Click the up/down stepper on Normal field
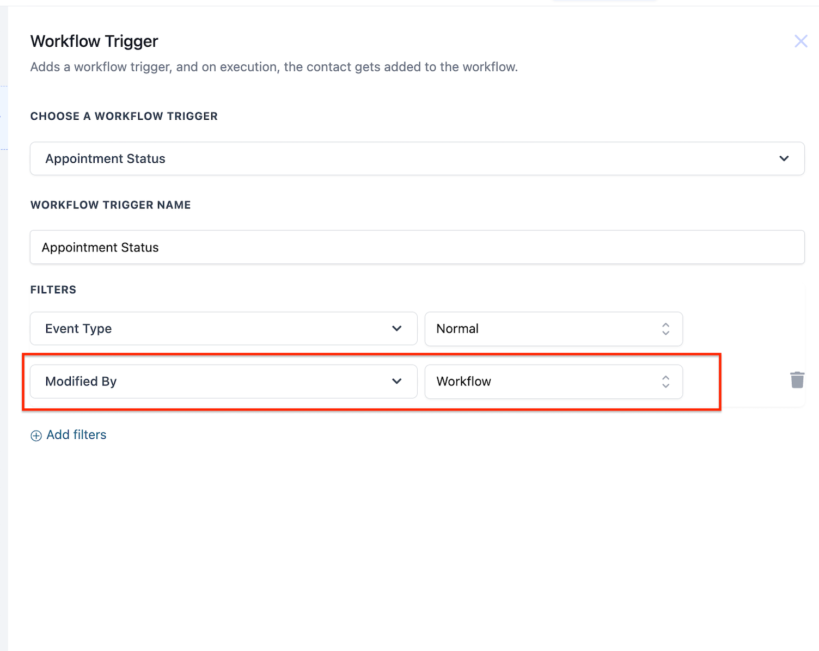Image resolution: width=819 pixels, height=651 pixels. tap(665, 329)
